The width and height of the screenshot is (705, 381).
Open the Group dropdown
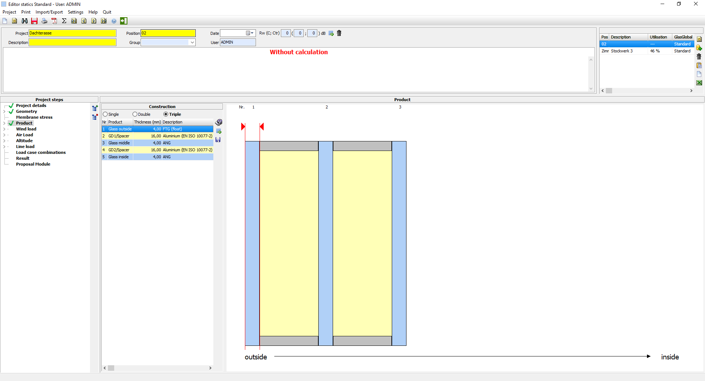pyautogui.click(x=192, y=42)
